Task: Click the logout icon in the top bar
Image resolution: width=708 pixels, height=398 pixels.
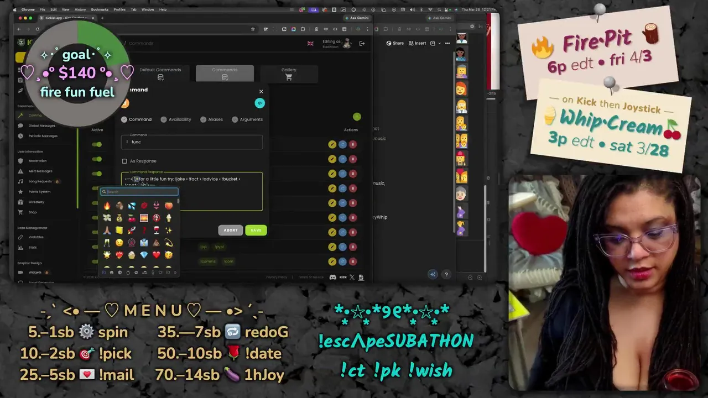Action: click(362, 43)
